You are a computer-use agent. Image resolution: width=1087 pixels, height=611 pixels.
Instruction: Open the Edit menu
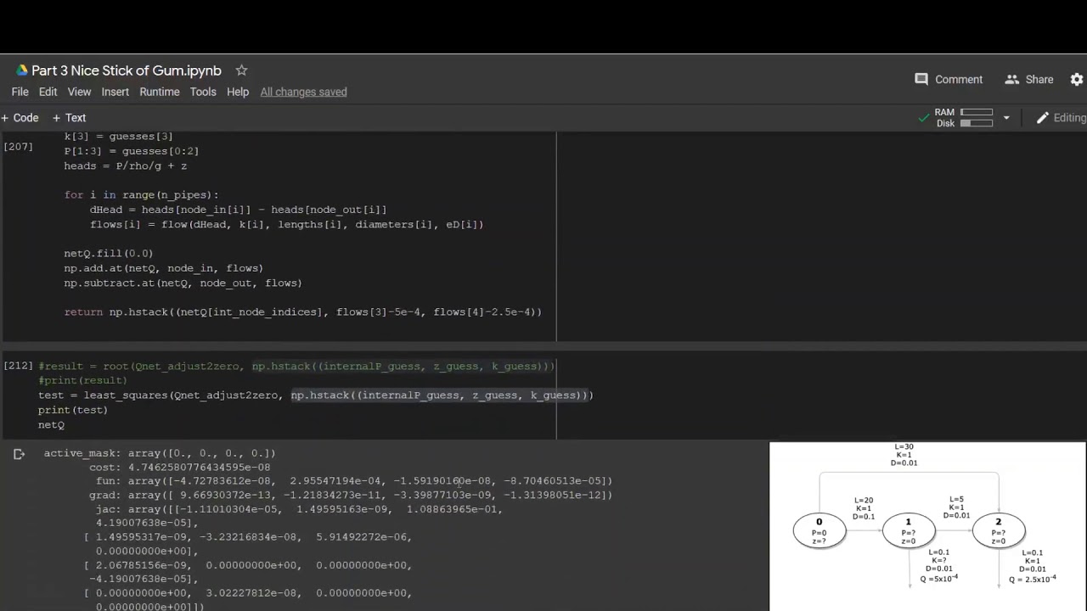[x=48, y=92]
